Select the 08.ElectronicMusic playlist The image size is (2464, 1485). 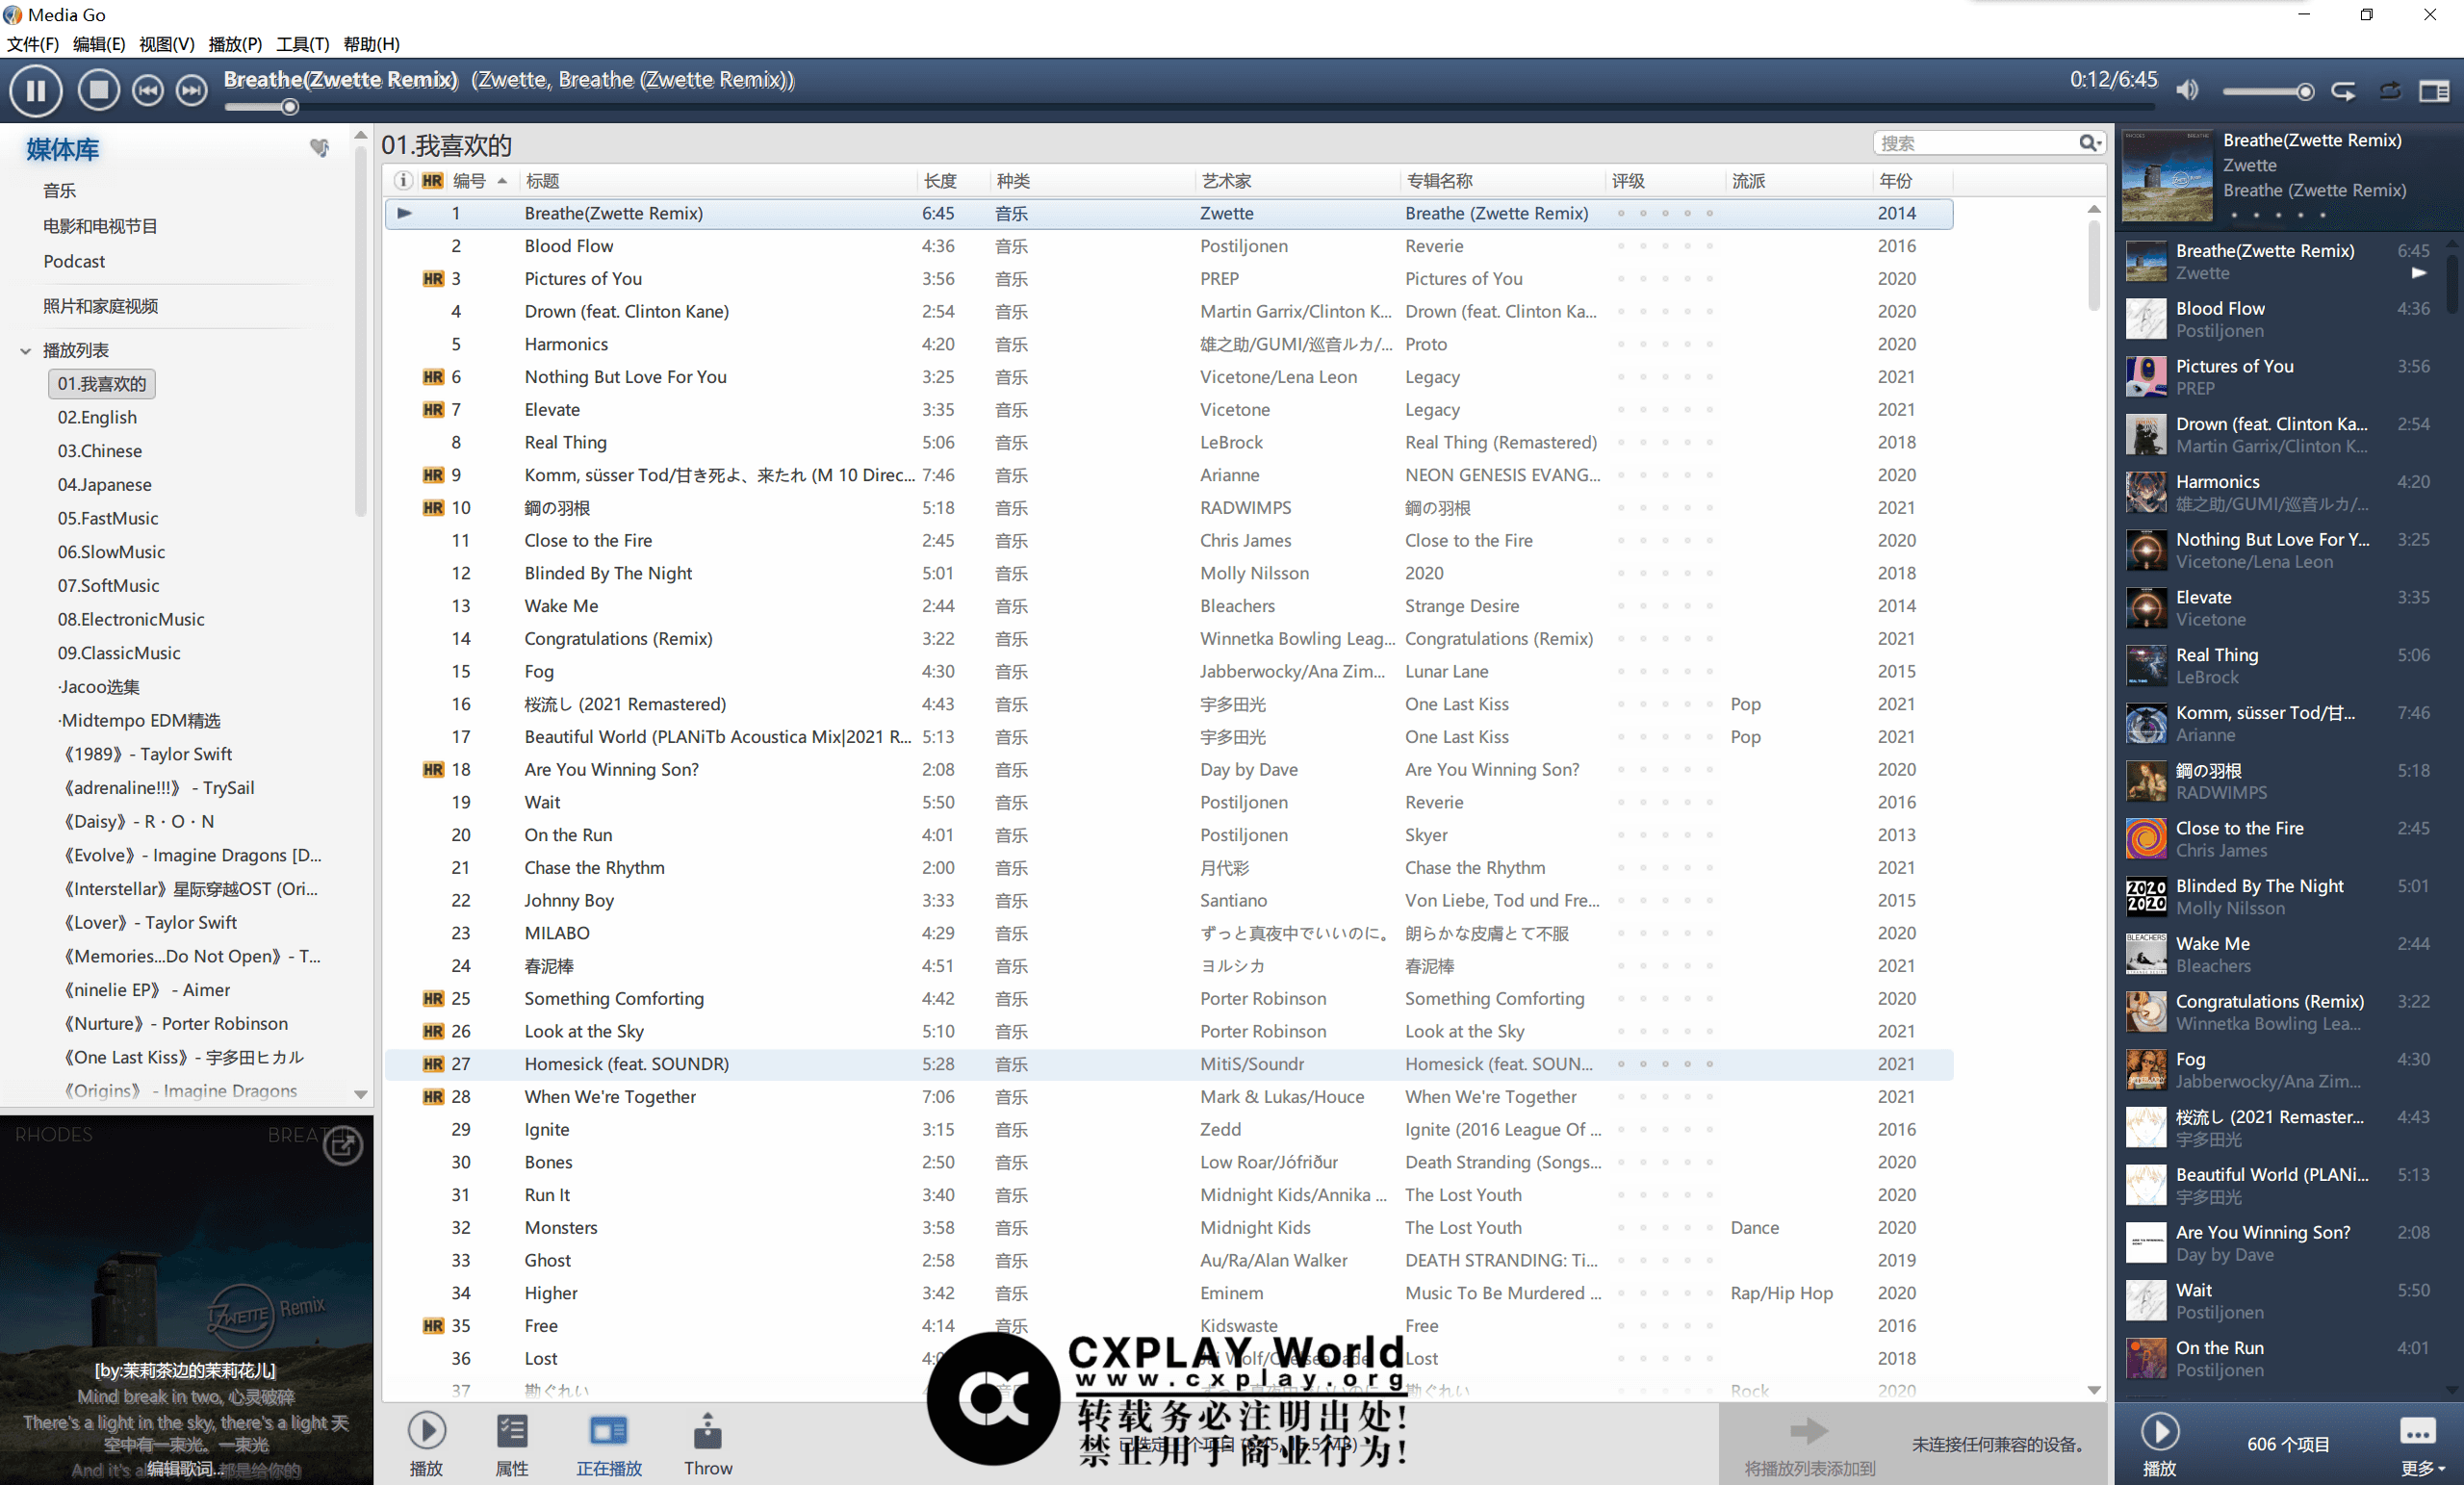[131, 619]
